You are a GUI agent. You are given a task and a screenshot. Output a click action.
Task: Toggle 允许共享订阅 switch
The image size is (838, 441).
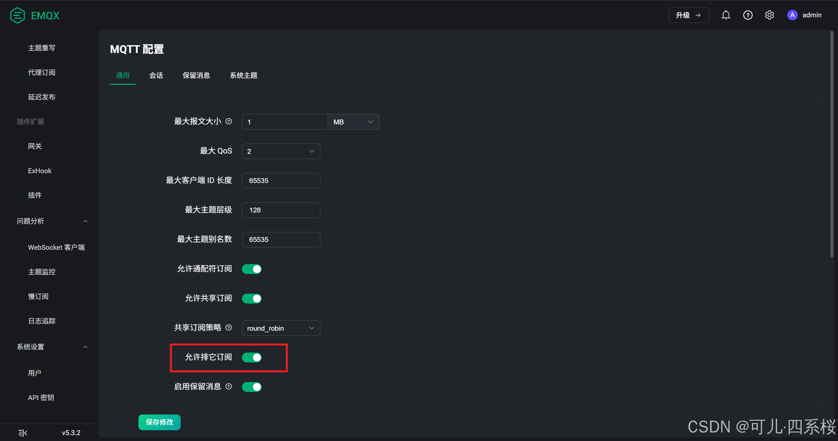251,299
